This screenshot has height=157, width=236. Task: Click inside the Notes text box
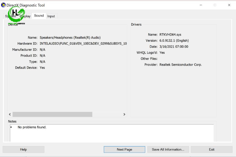click(112, 133)
